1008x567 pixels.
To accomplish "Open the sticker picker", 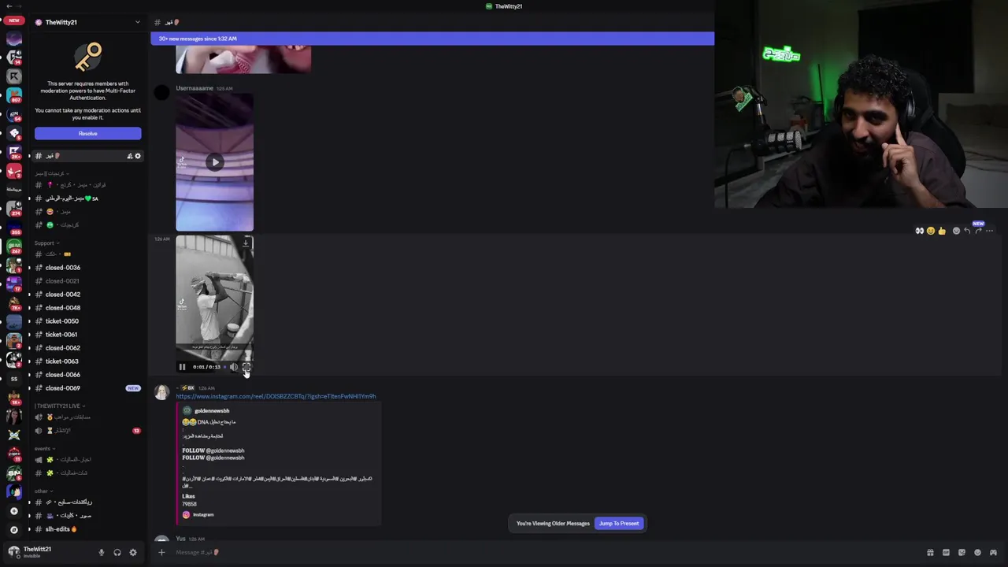I will point(962,553).
